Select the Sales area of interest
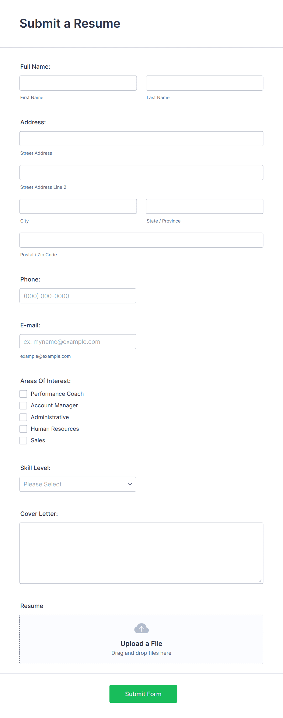283x718 pixels. point(23,440)
